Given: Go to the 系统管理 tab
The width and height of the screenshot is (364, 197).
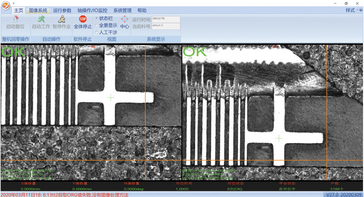Looking at the screenshot, I should (x=122, y=10).
